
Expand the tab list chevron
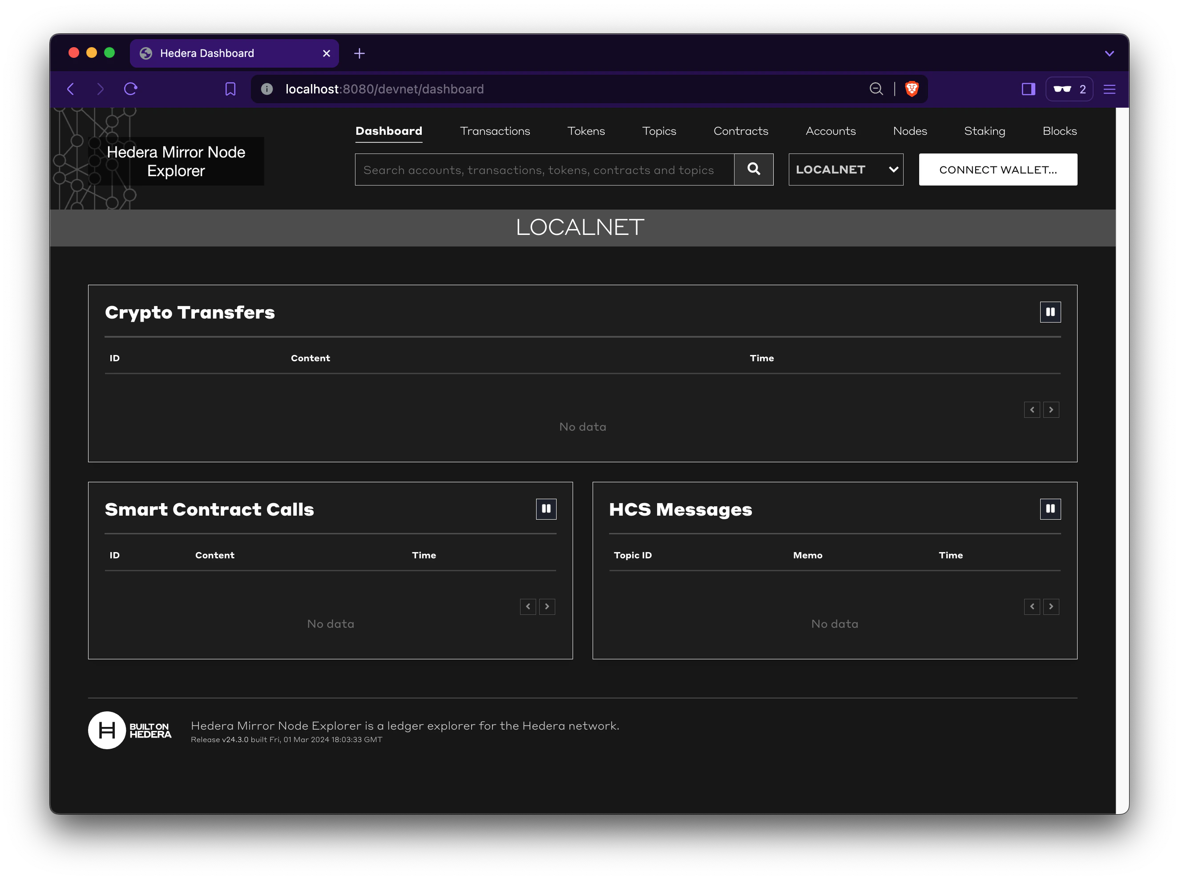click(x=1109, y=53)
